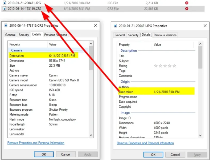Image resolution: width=213 pixels, height=160 pixels.
Task: Open Previous Versions tab in CR2 Properties
Action: tap(56, 35)
